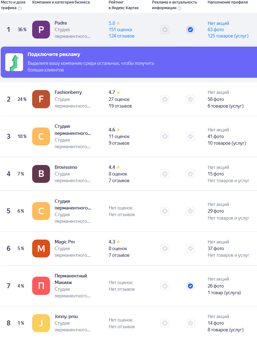Click the '11 оценок' text
Screen dimensions: 257x338
(x=119, y=137)
